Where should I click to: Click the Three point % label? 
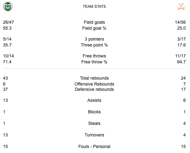click(x=94, y=45)
